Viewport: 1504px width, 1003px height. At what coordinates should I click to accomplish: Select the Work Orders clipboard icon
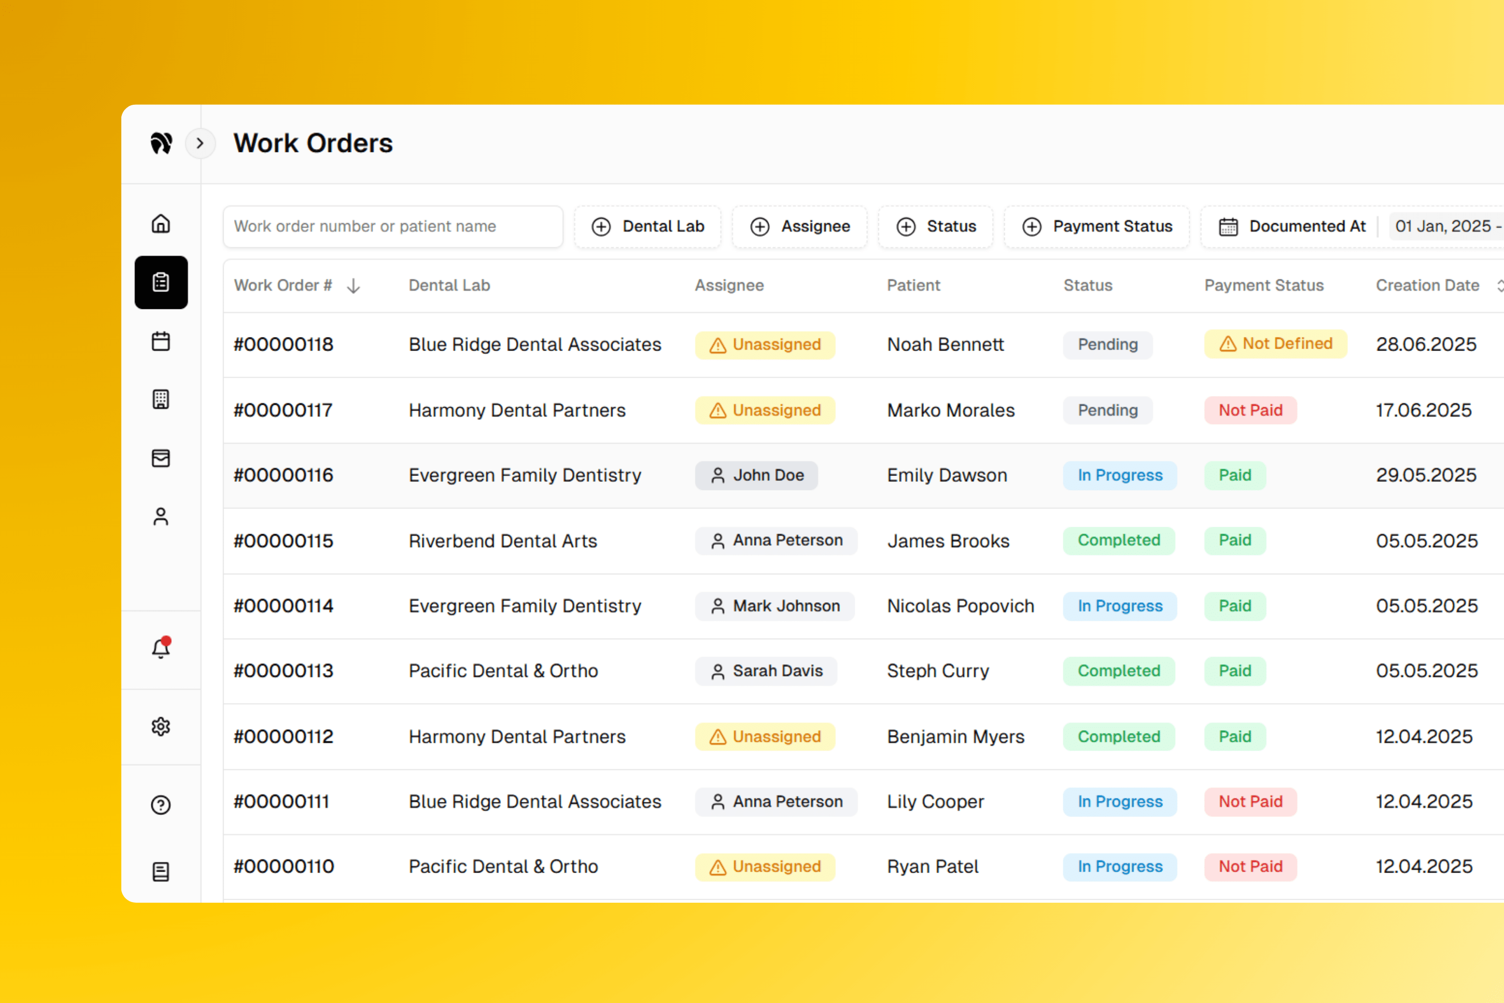tap(160, 282)
